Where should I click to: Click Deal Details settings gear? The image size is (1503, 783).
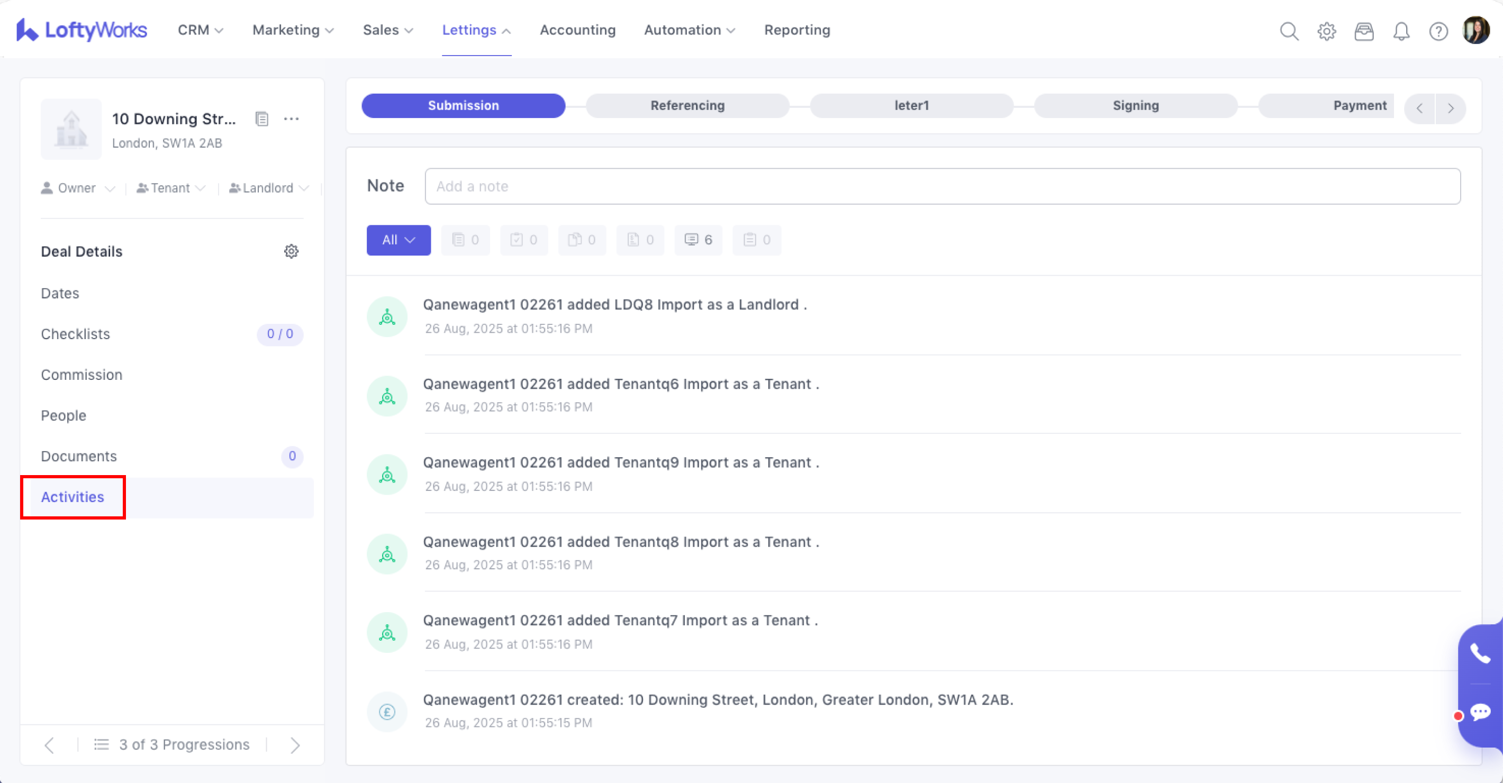[291, 251]
